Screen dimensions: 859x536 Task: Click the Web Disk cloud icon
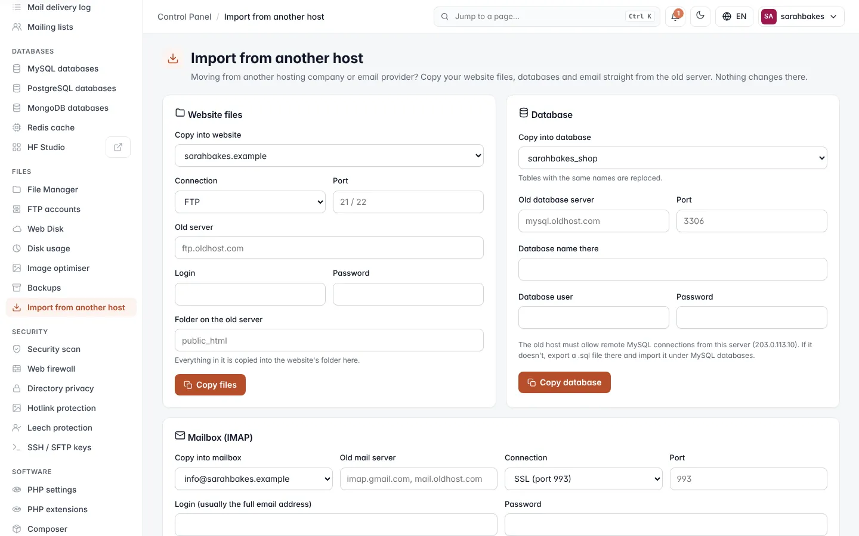point(17,229)
